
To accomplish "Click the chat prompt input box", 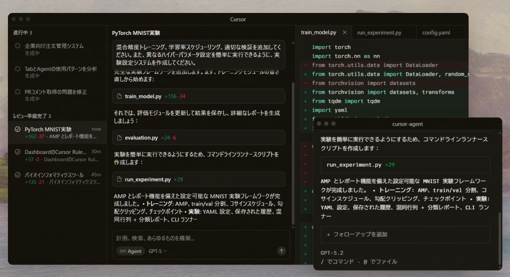I will click(x=198, y=238).
